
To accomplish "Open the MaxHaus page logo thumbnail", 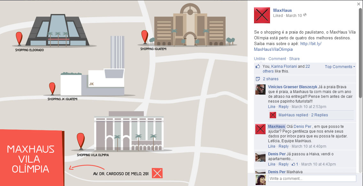I will 262,15.
